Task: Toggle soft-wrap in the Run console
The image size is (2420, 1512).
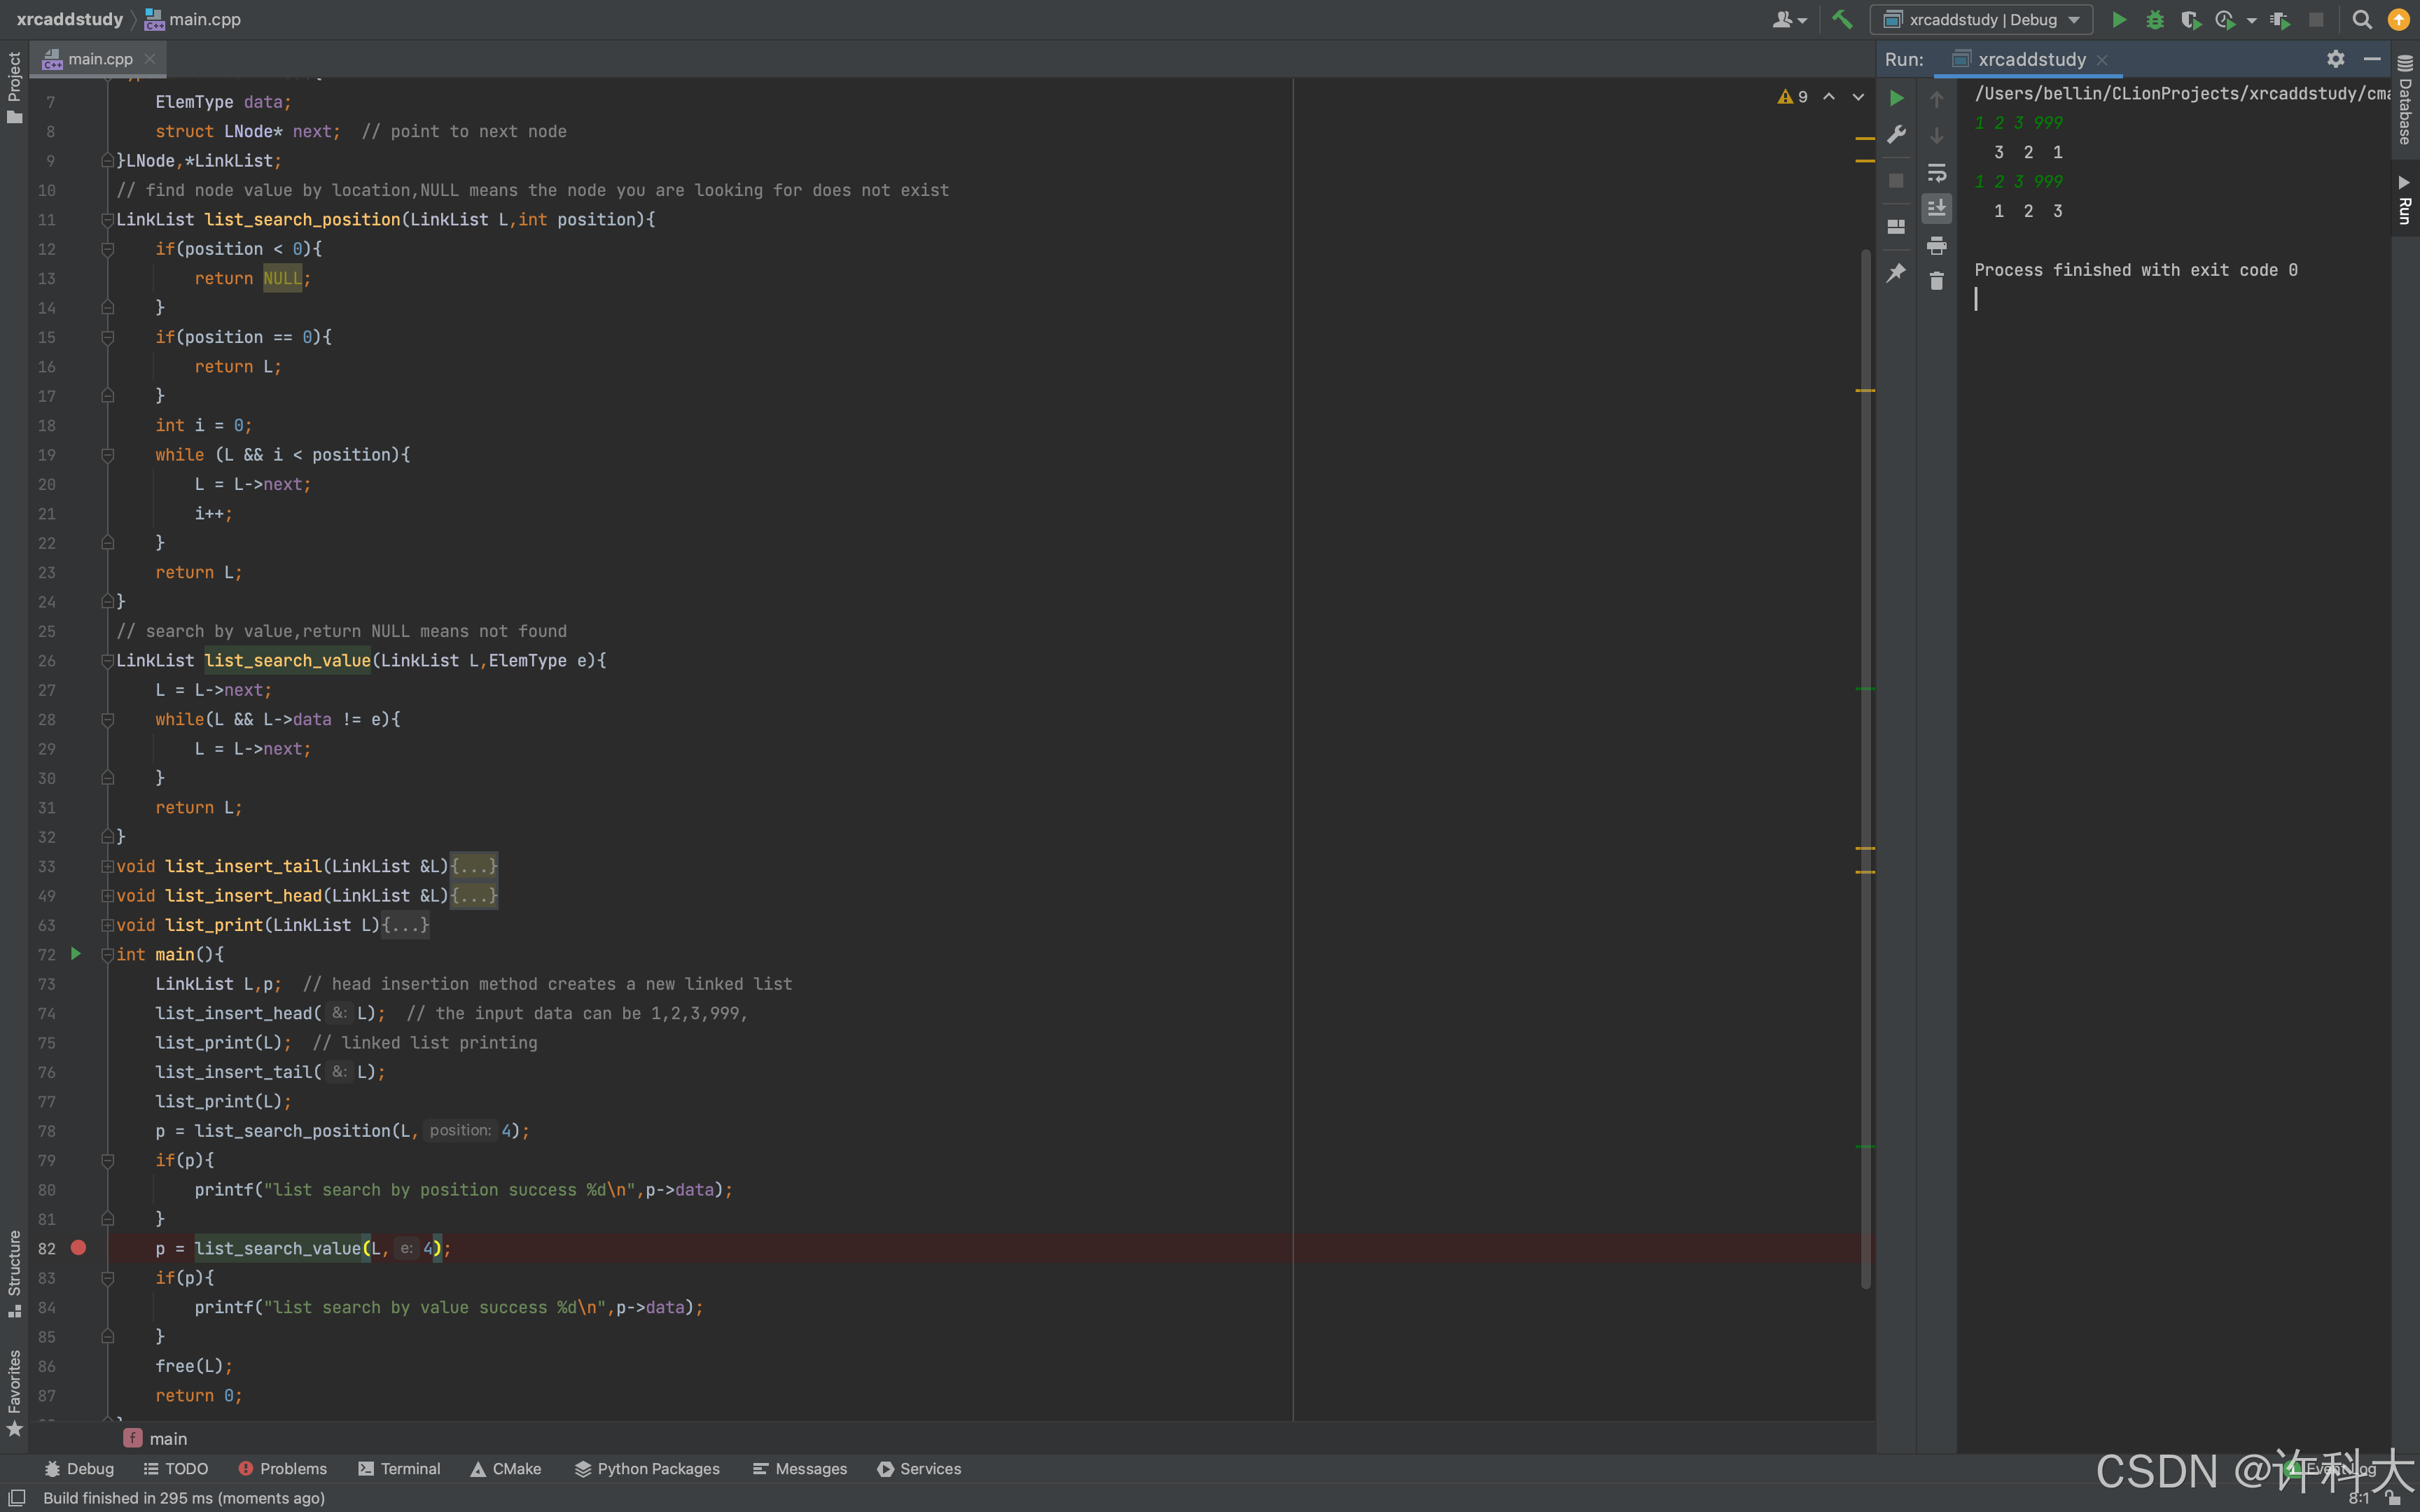Action: (1937, 172)
